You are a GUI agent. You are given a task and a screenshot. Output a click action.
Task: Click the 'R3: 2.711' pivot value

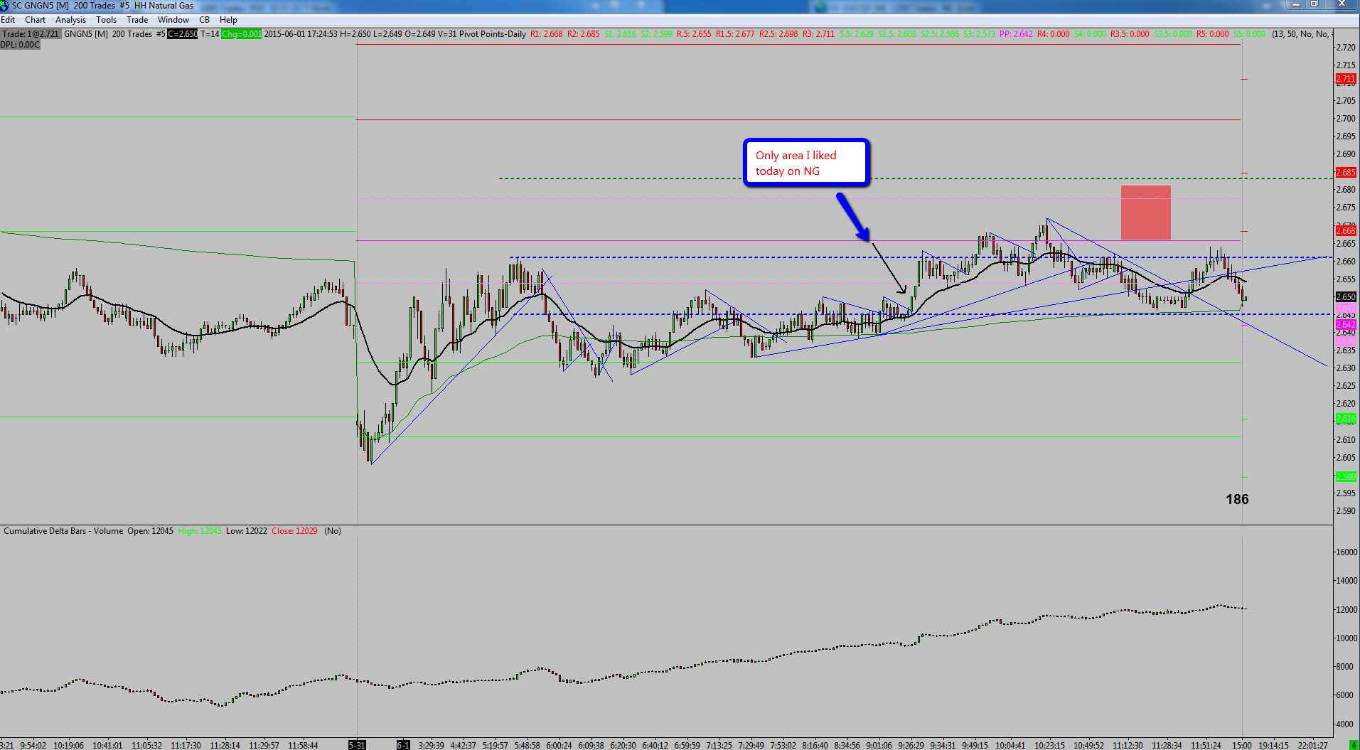[x=818, y=34]
